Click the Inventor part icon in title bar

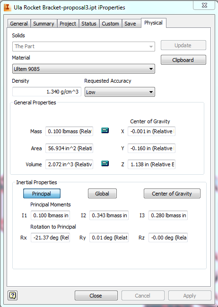8,7
